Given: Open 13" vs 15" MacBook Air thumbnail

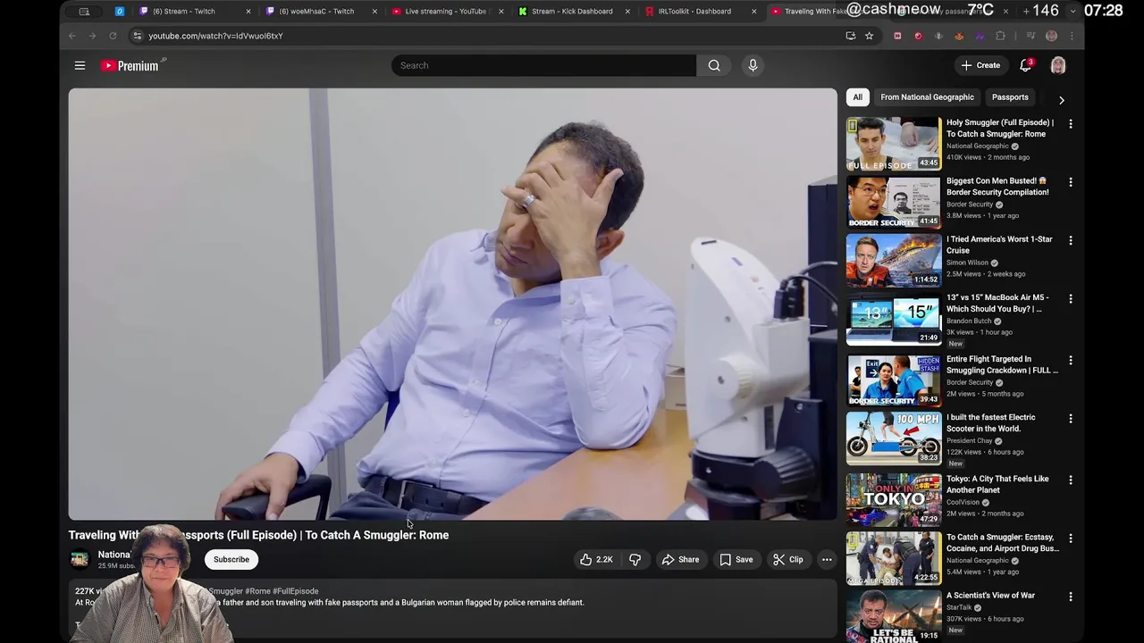Looking at the screenshot, I should pyautogui.click(x=894, y=318).
